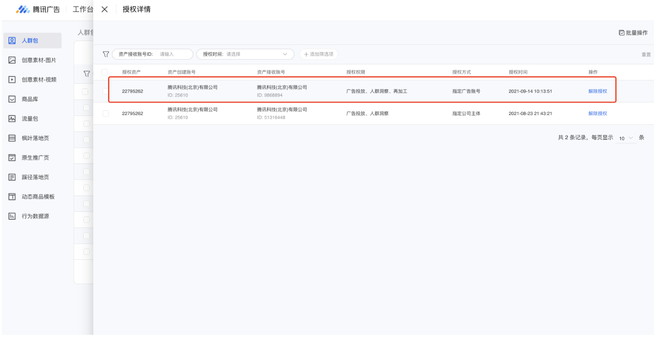This screenshot has height=339, width=654.
Task: Open the 授权时间 dropdown filter
Action: pos(245,54)
